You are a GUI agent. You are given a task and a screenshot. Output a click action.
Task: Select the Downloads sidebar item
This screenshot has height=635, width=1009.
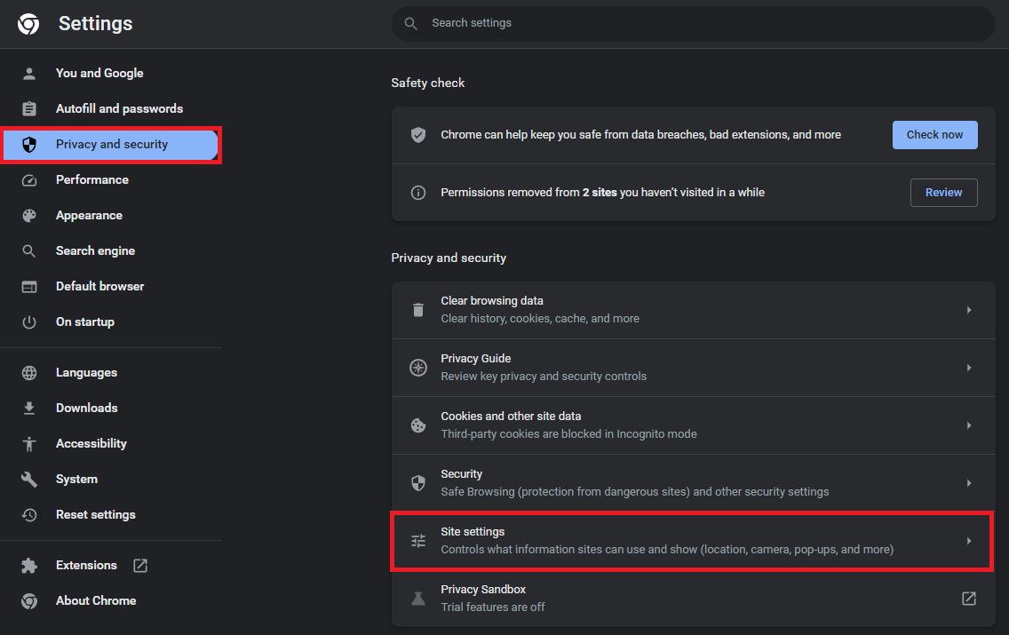[86, 409]
